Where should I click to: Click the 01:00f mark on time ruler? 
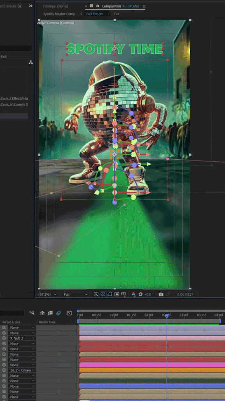[x=114, y=315]
